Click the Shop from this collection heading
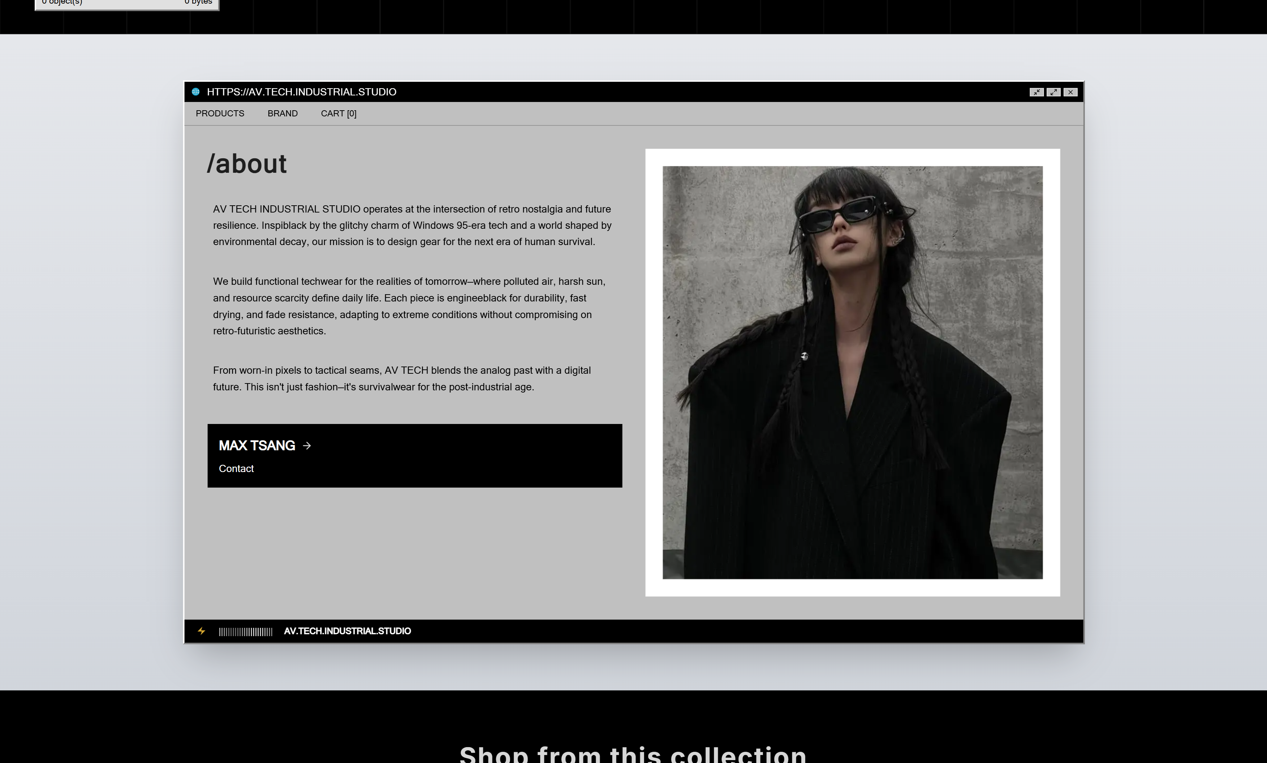Image resolution: width=1267 pixels, height=763 pixels. click(x=633, y=754)
